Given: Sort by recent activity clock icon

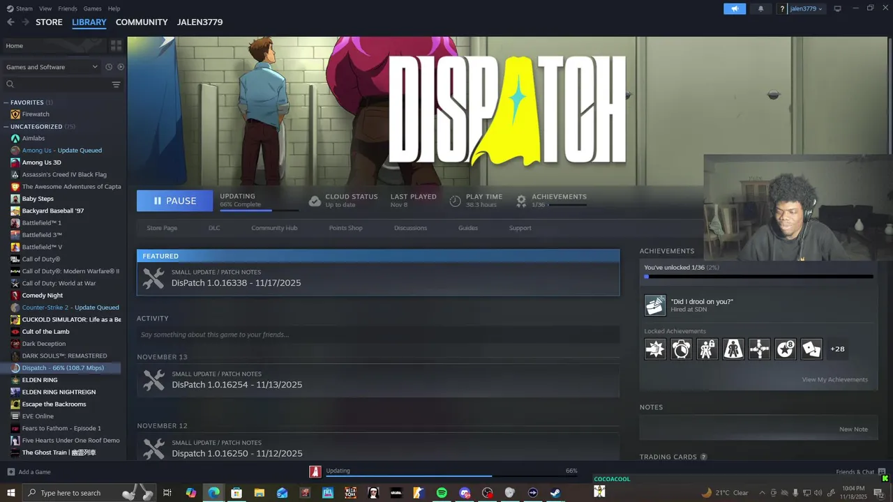Looking at the screenshot, I should point(109,67).
